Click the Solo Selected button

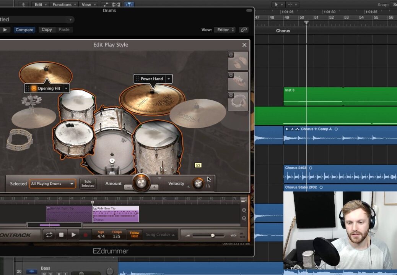coord(88,183)
